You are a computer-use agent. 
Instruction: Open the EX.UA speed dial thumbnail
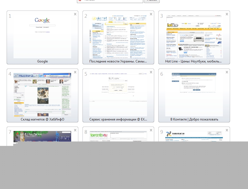118,95
